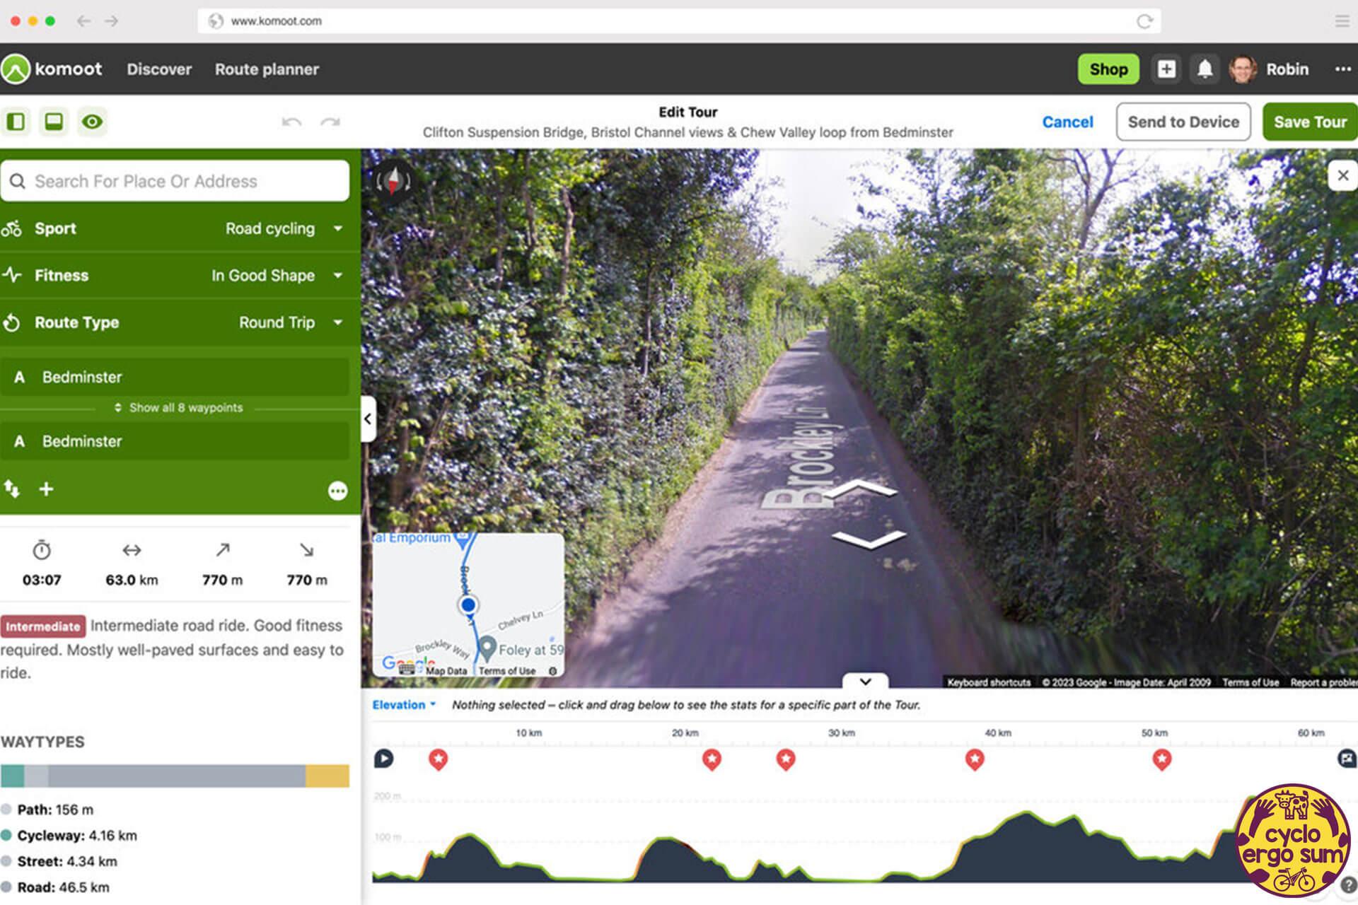
Task: Click Keyboard shortcuts link in Street View
Action: (989, 682)
